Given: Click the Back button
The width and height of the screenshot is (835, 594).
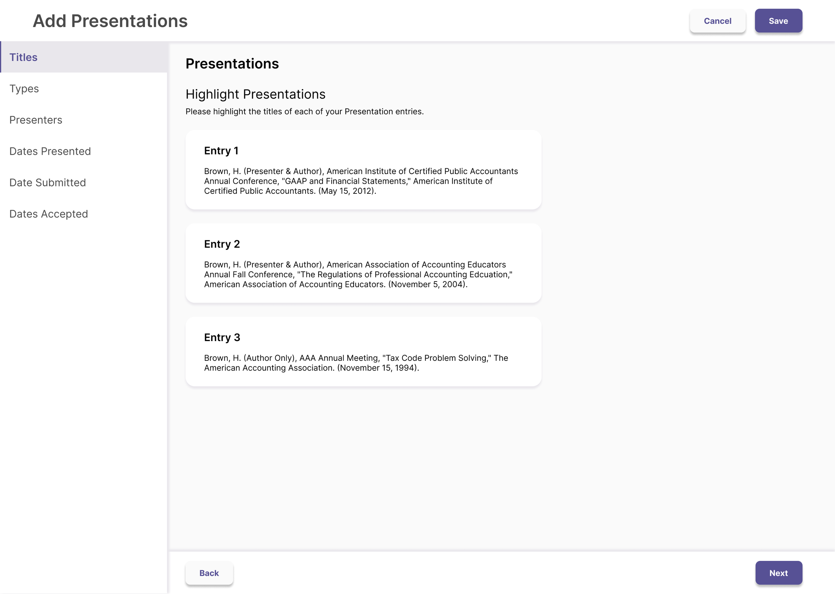Looking at the screenshot, I should point(209,573).
